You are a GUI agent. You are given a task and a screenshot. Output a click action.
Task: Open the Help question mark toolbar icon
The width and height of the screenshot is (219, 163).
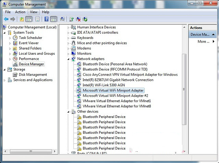(46, 19)
